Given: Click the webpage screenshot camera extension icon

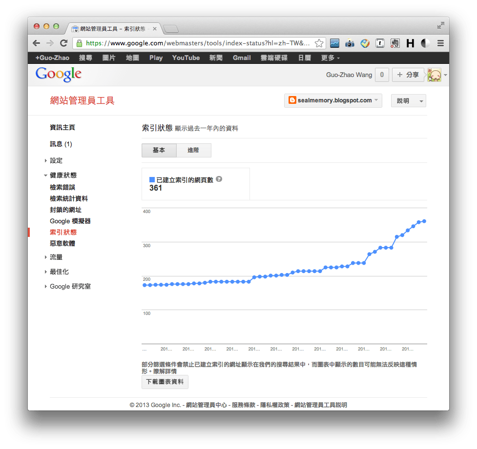Looking at the screenshot, I should pyautogui.click(x=350, y=43).
